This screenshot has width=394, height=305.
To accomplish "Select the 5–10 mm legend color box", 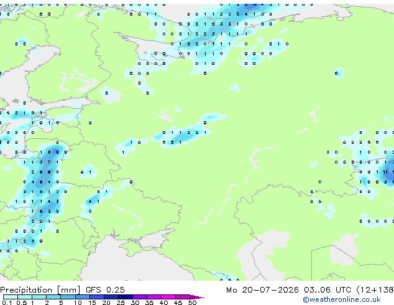I will 68,297.
